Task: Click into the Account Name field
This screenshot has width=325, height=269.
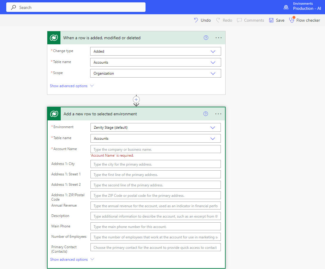Action: point(155,149)
